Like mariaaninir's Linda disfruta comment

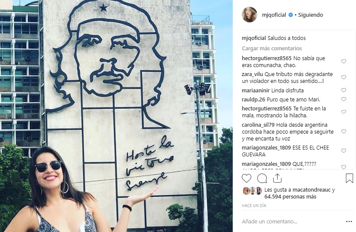[344, 90]
